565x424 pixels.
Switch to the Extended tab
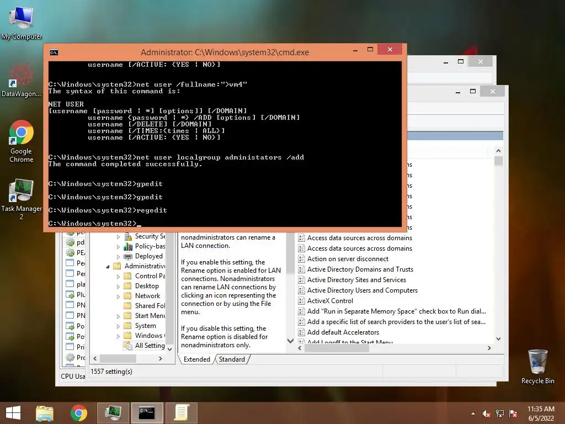(x=197, y=359)
